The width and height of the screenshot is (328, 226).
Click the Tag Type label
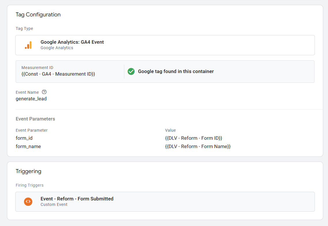pyautogui.click(x=24, y=28)
